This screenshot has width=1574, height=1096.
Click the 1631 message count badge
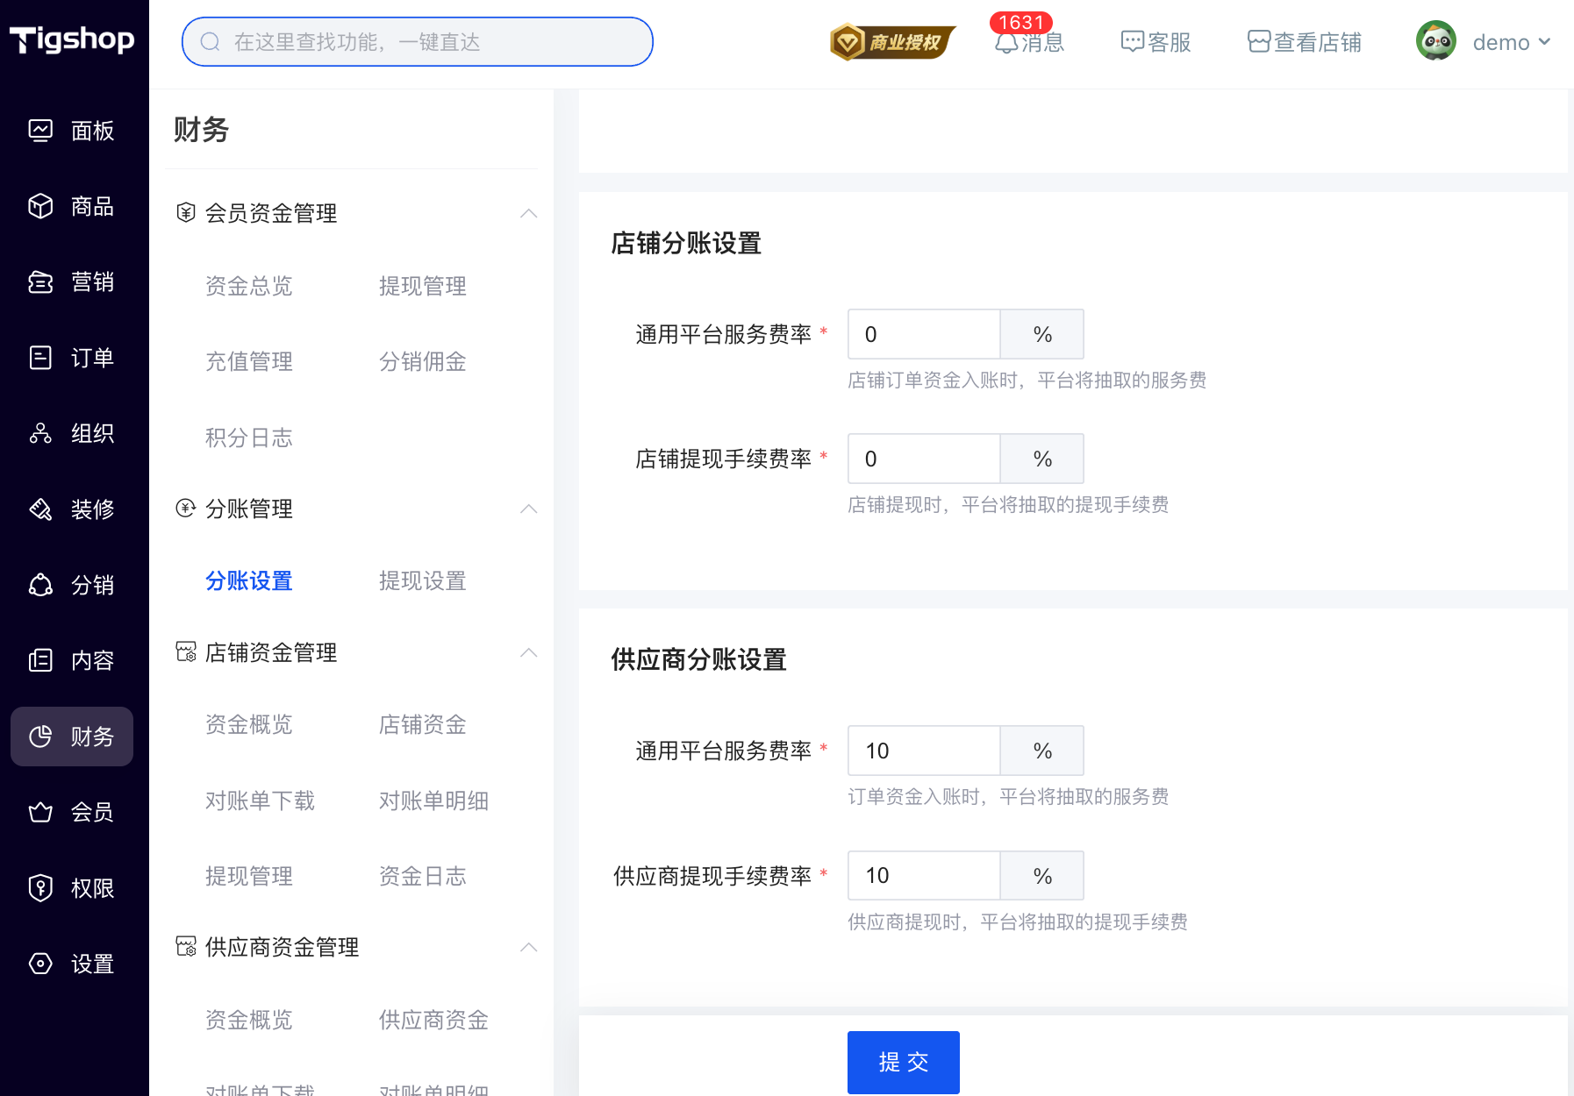(x=1021, y=22)
